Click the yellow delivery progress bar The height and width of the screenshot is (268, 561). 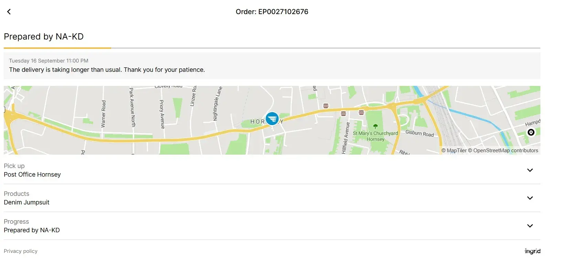coord(57,48)
